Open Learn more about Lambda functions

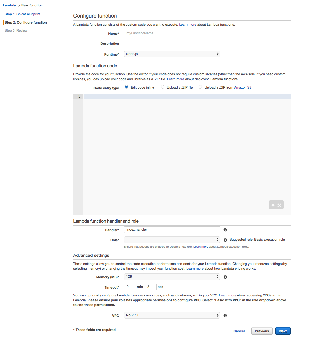click(x=188, y=24)
